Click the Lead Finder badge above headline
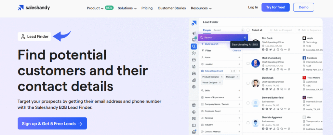 click(34, 36)
